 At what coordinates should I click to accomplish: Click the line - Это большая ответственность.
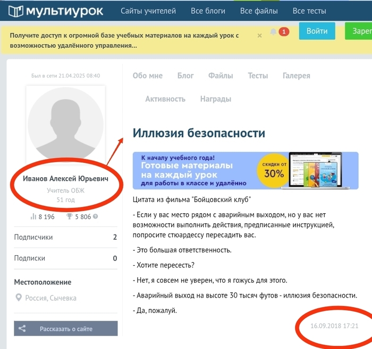click(182, 250)
